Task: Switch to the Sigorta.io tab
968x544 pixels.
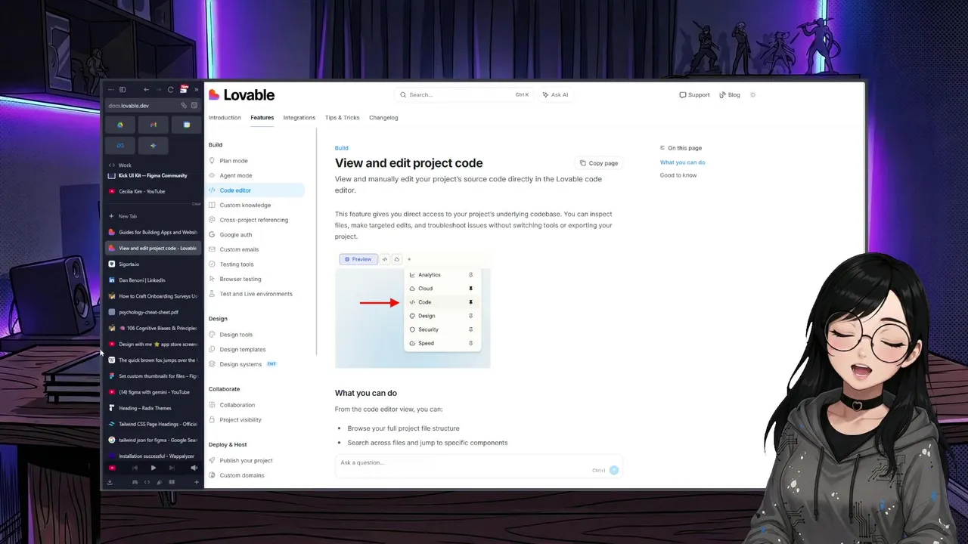Action: 154,264
